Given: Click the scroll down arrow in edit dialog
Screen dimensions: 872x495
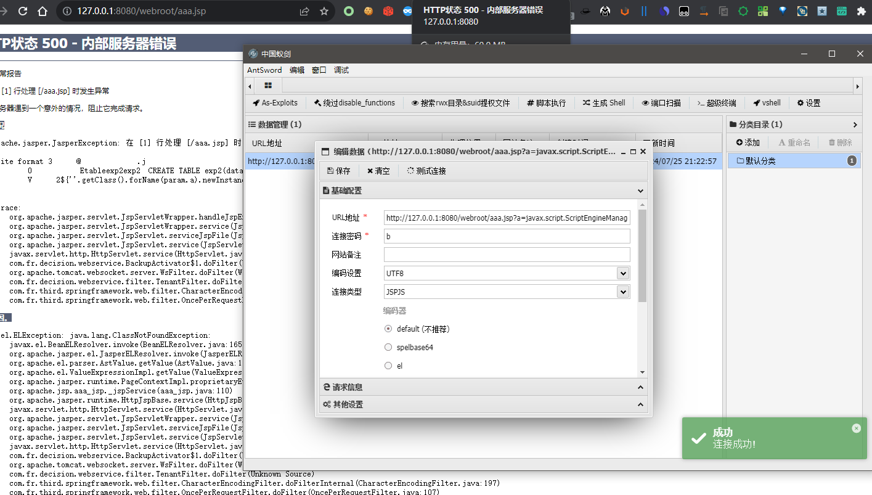Looking at the screenshot, I should tap(642, 372).
